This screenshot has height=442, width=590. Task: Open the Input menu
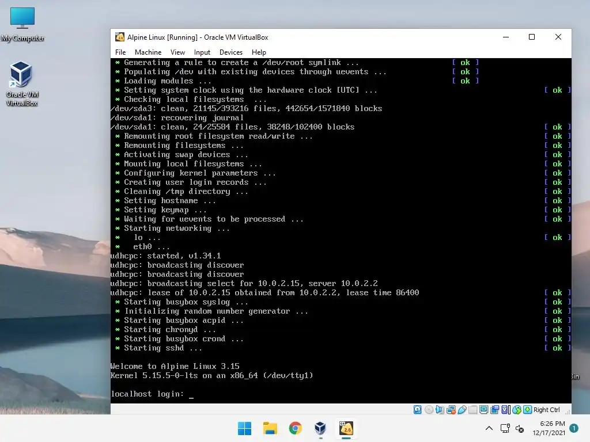tap(202, 52)
